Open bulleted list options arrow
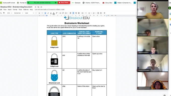The height and width of the screenshot is (96, 171). [x=91, y=13]
